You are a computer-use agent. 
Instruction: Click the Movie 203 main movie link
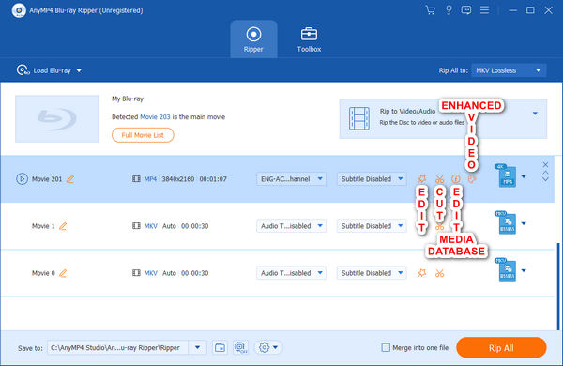(155, 117)
